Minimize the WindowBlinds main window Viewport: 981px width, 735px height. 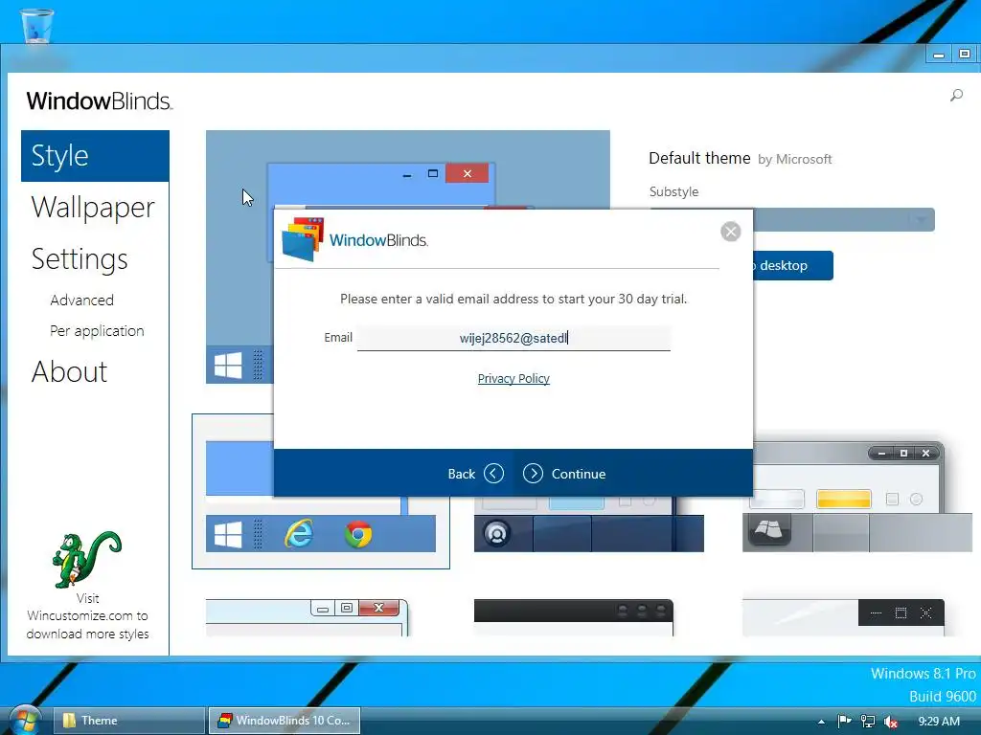pos(939,55)
